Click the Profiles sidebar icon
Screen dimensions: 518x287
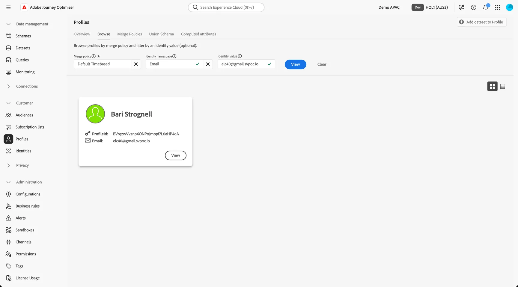click(8, 139)
